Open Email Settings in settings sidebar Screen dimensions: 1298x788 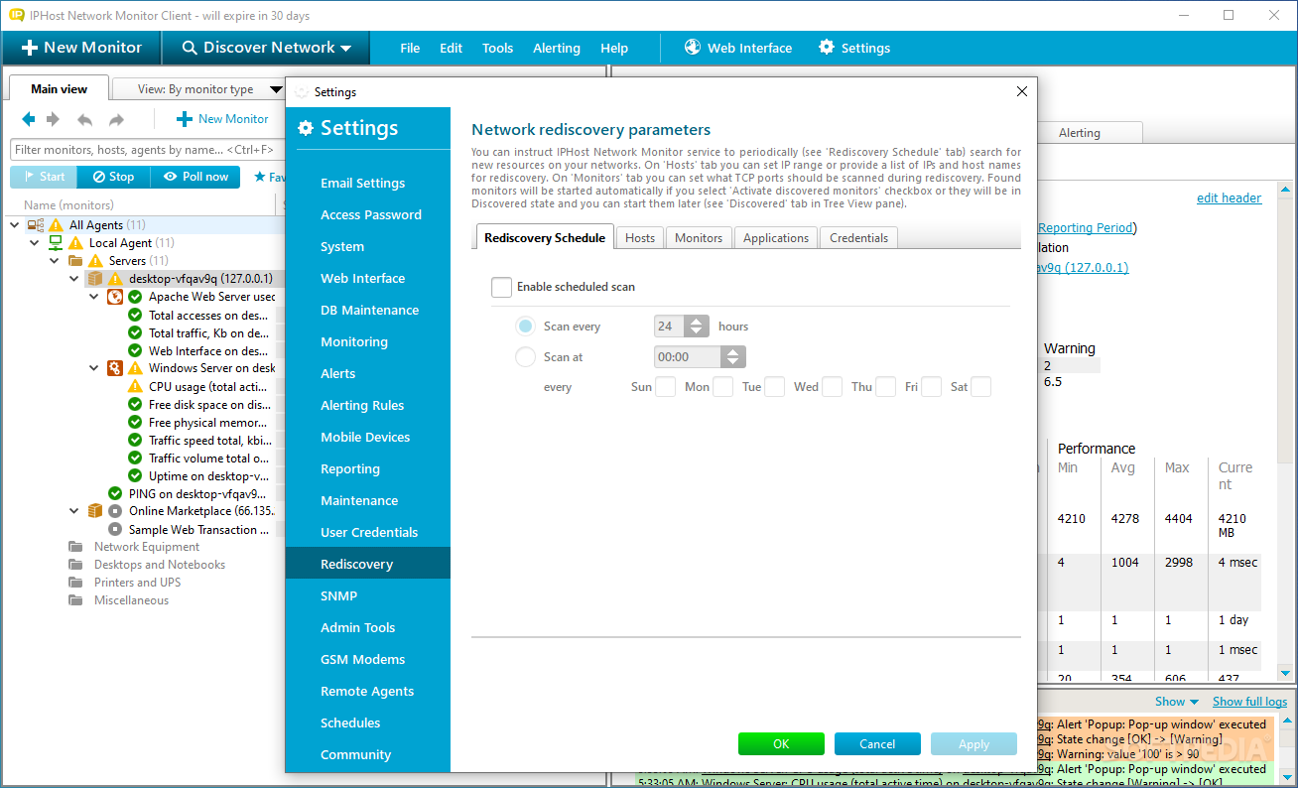[x=363, y=183]
